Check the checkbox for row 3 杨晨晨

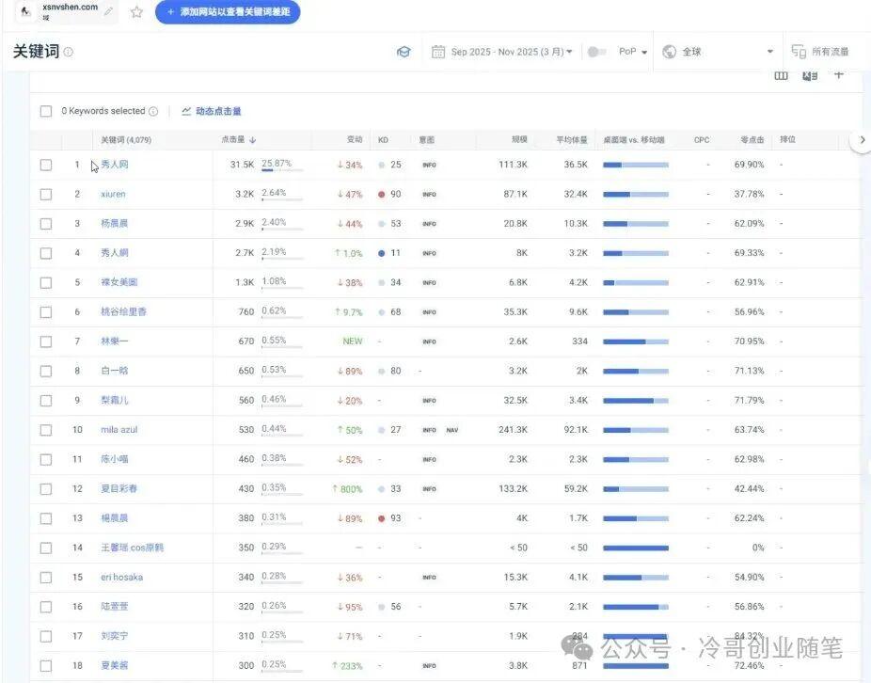[46, 224]
